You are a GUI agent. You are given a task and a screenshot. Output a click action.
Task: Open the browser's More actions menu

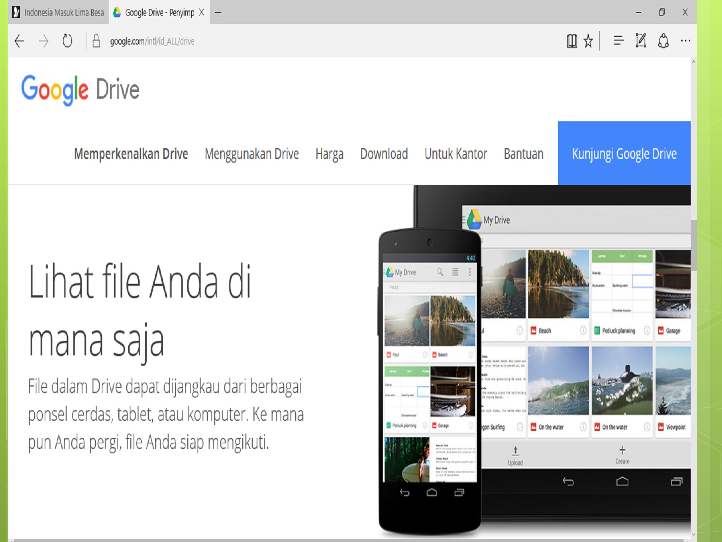[686, 41]
